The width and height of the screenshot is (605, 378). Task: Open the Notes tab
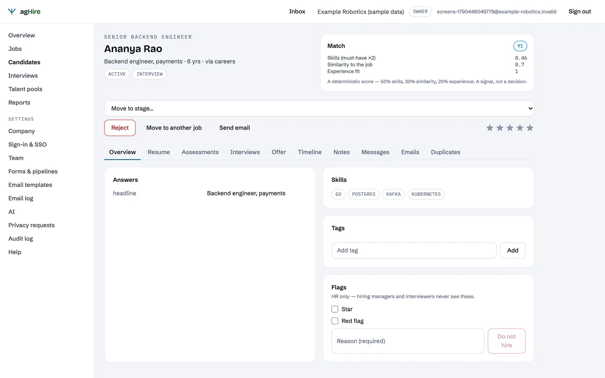point(342,152)
